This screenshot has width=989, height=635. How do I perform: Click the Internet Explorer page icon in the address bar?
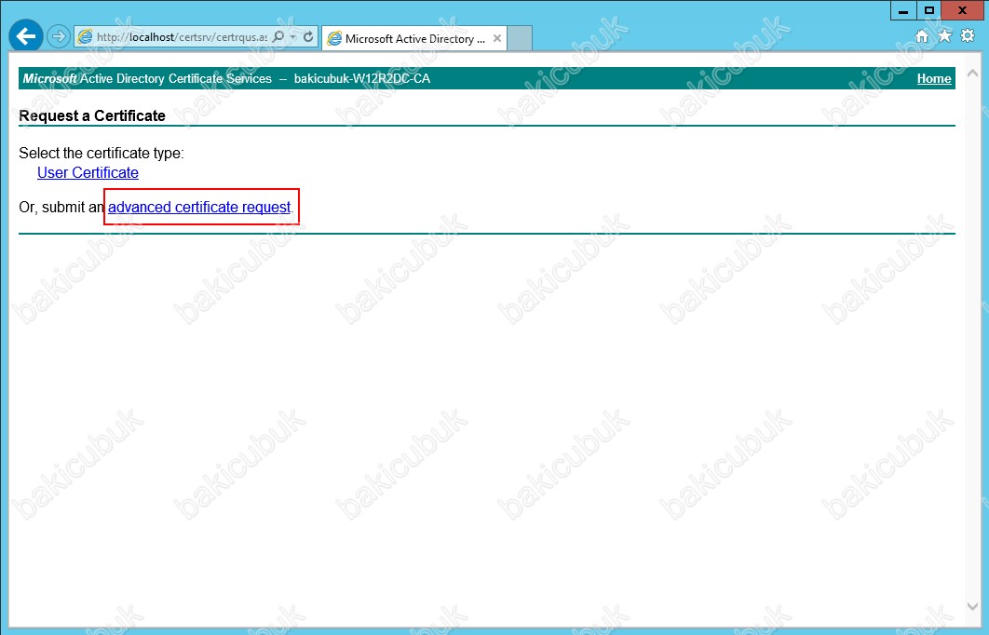(85, 37)
